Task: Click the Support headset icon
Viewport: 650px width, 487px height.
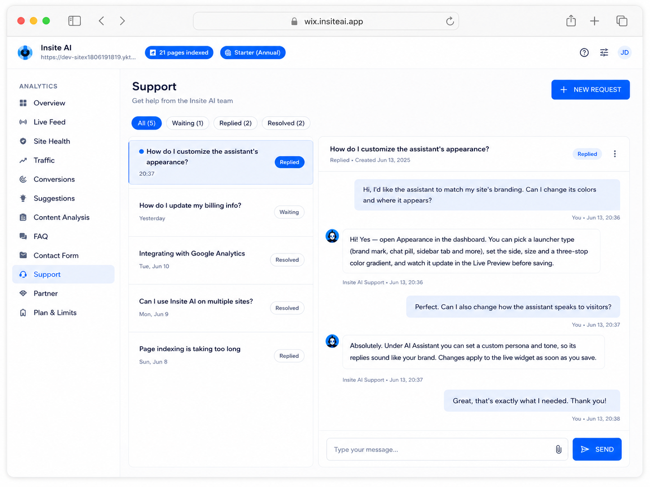Action: tap(23, 274)
